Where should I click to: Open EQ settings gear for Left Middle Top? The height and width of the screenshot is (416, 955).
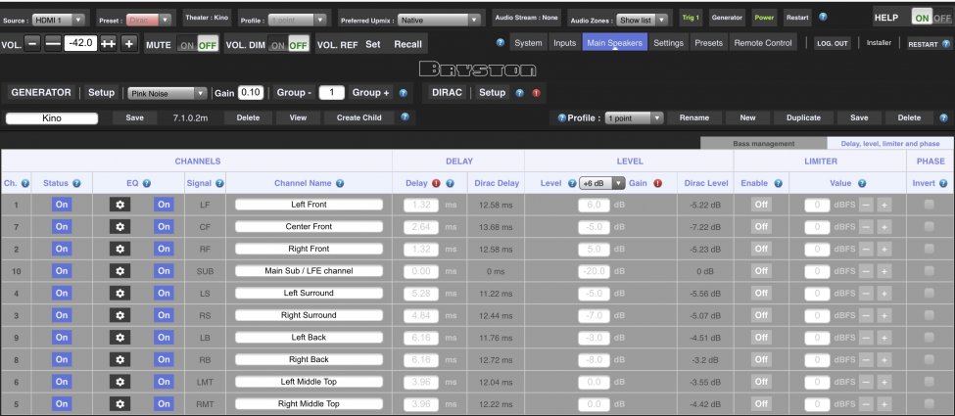pyautogui.click(x=119, y=382)
